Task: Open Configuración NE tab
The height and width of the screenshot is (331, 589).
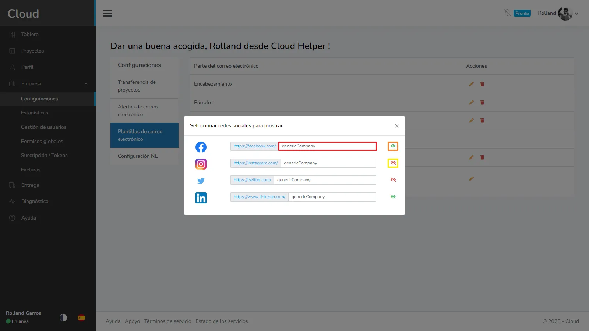Action: tap(144, 156)
